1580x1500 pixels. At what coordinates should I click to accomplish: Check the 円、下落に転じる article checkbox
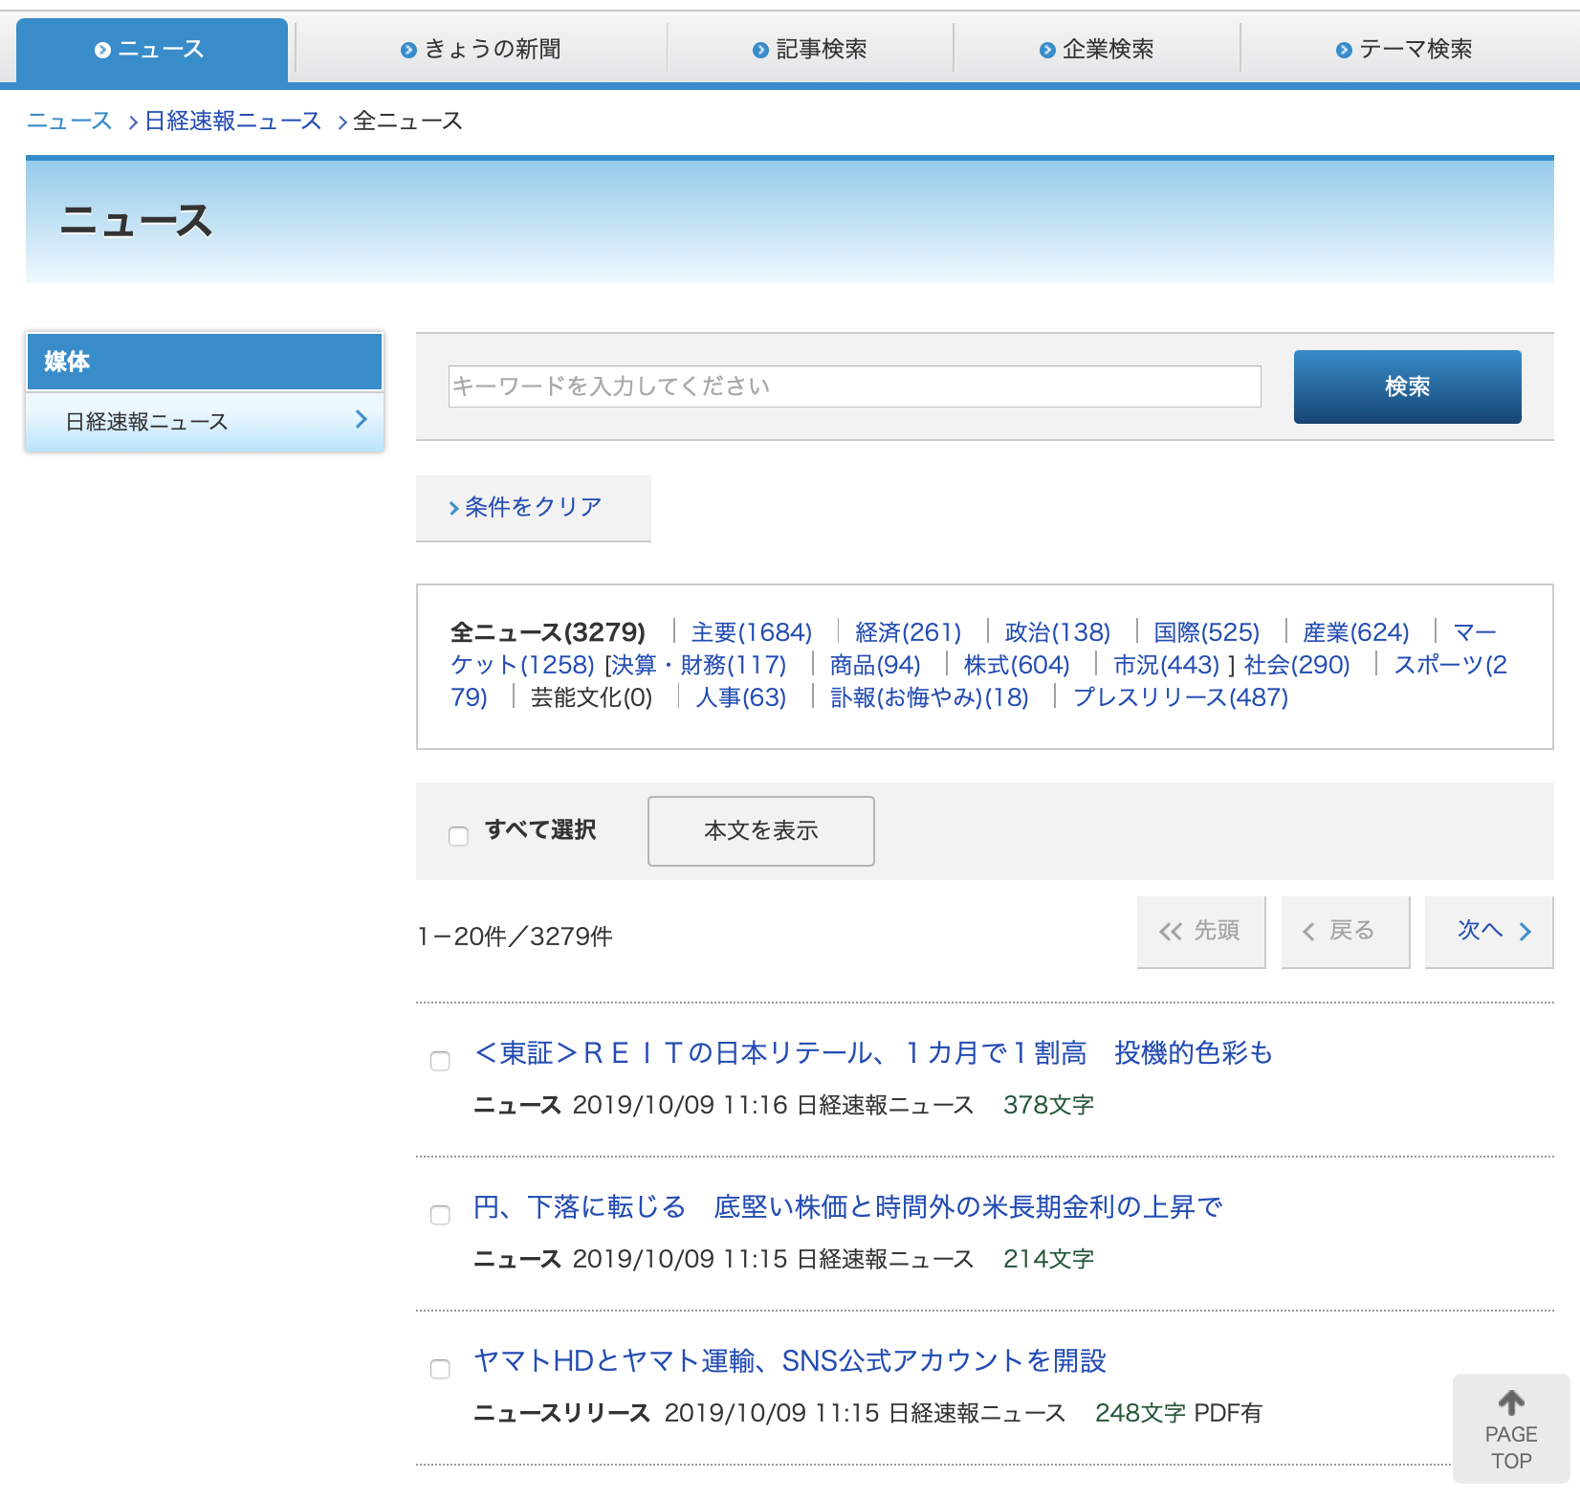[440, 1215]
